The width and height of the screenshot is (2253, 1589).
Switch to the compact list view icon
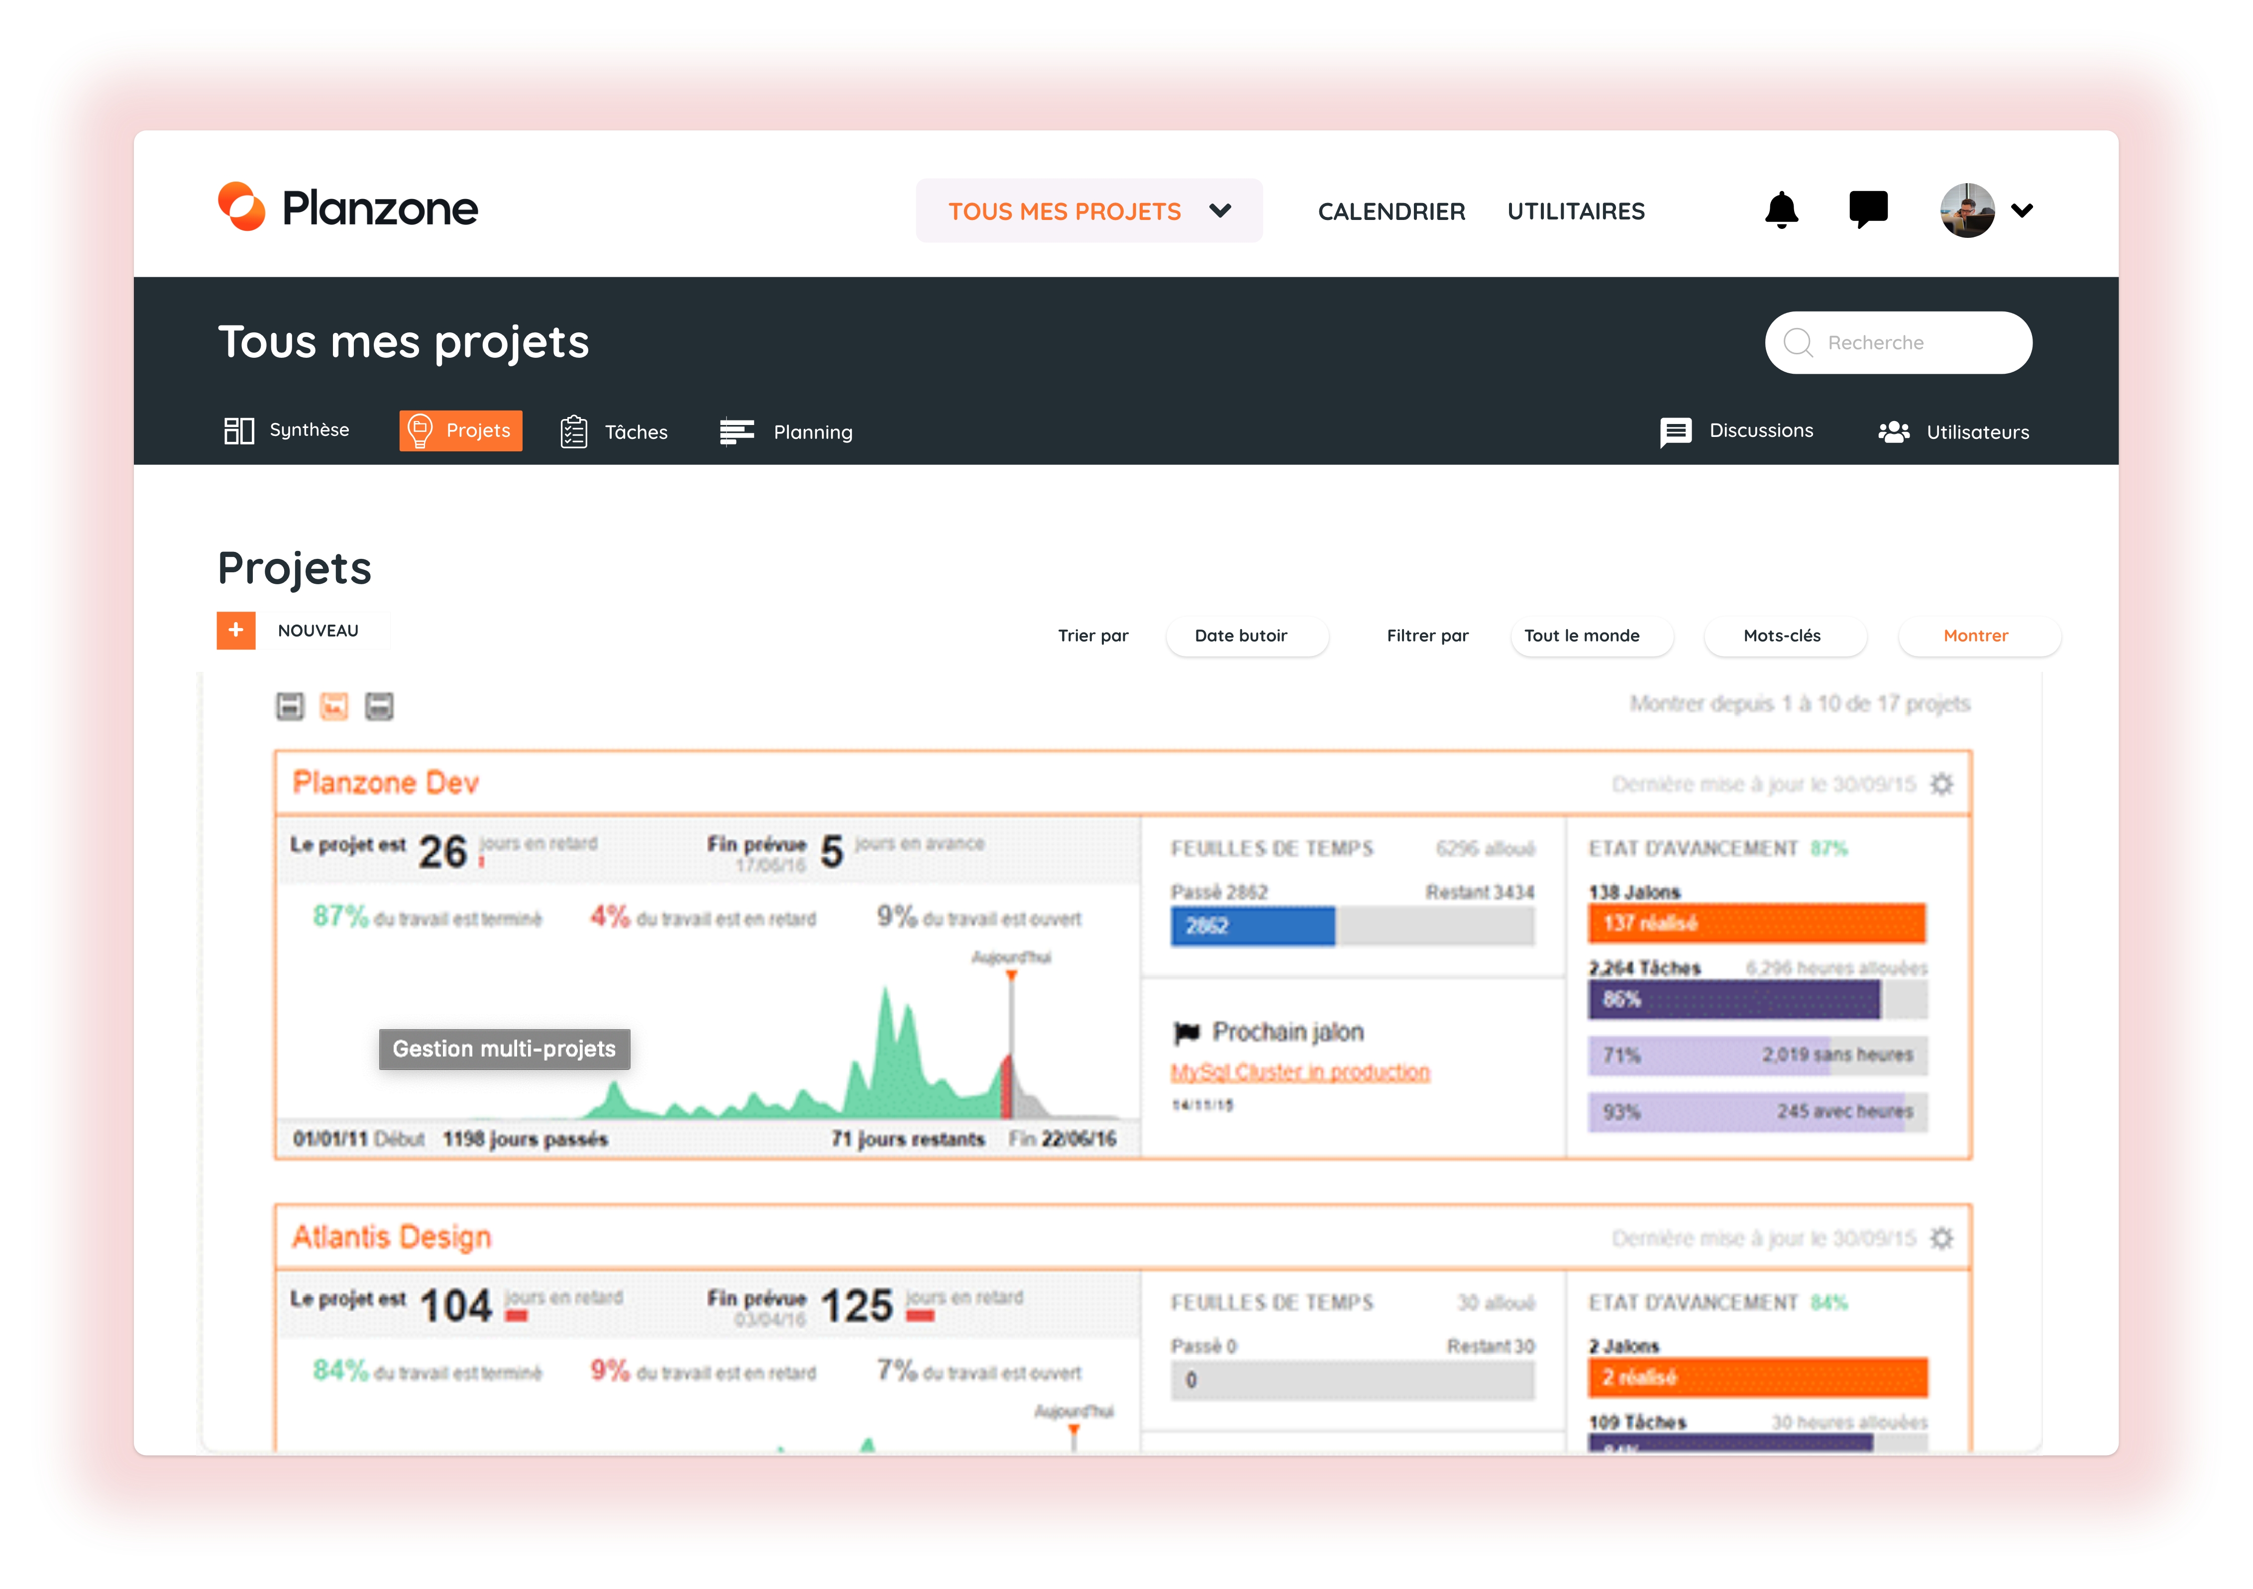tap(290, 706)
